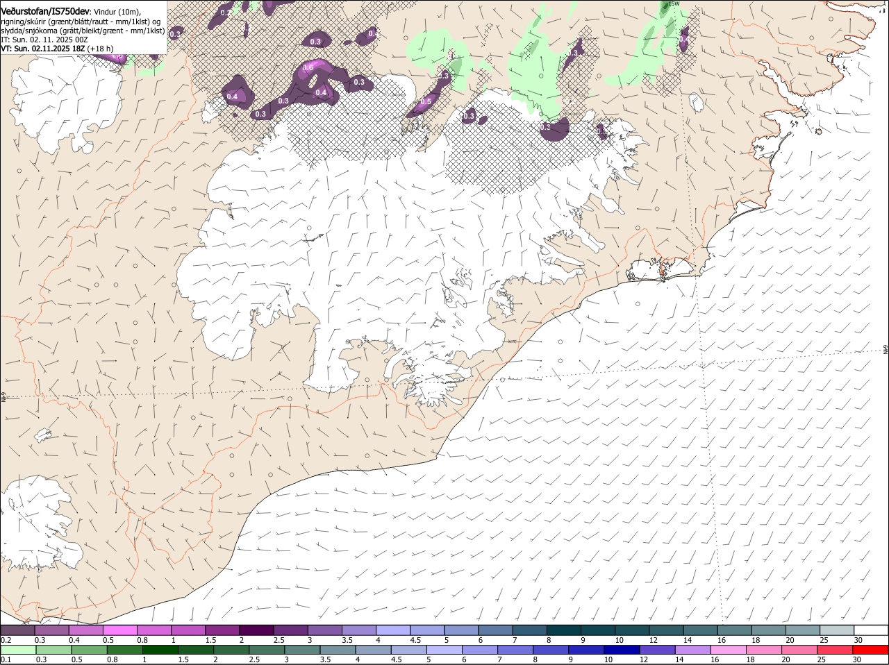
Task: Select upper legend swatch between 9 and 10
Action: [x=599, y=630]
